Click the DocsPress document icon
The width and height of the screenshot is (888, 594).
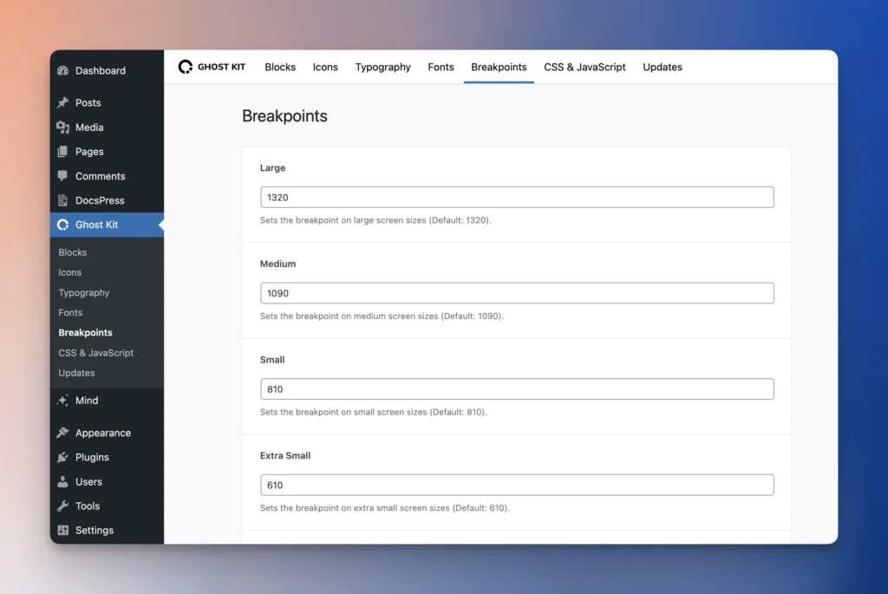[62, 200]
